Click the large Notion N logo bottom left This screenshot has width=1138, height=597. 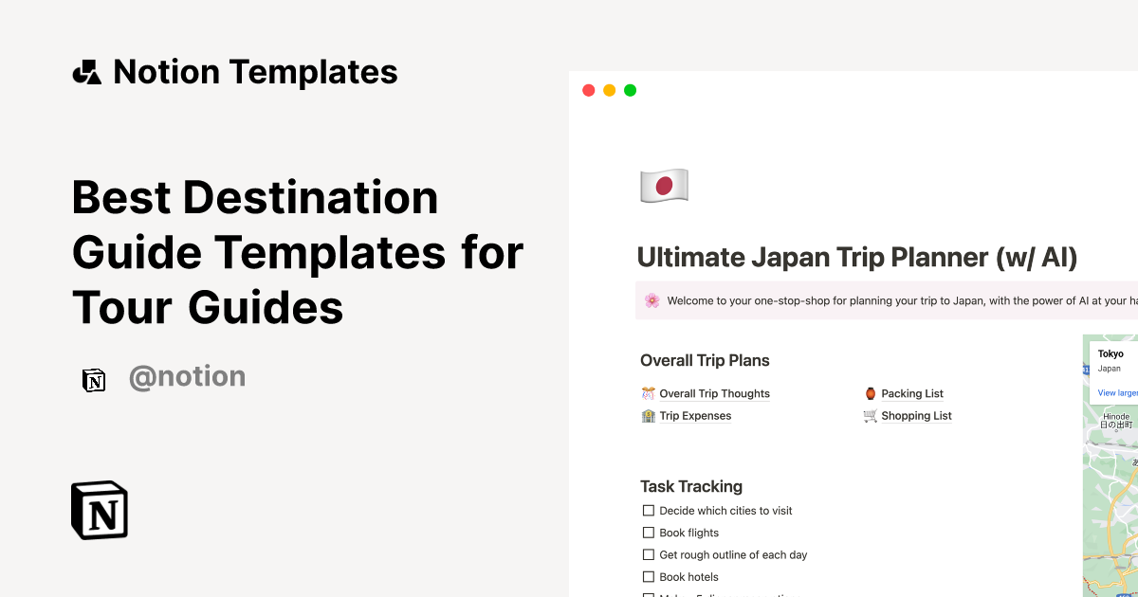click(x=99, y=510)
